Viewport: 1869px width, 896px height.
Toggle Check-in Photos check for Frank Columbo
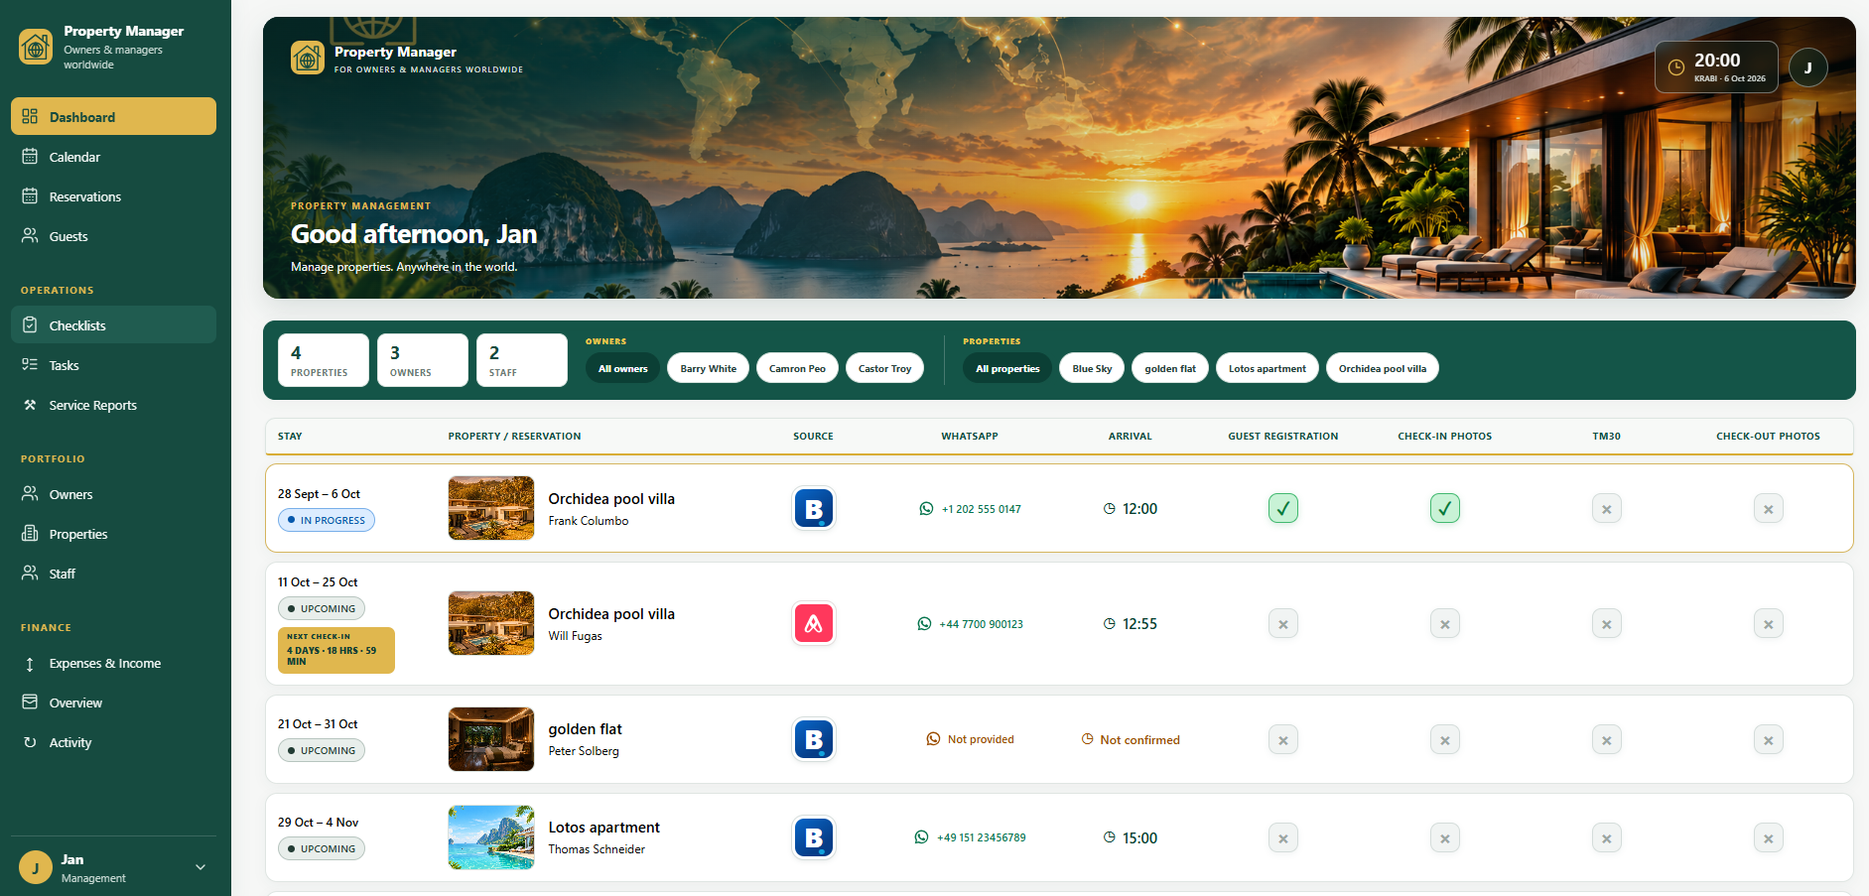click(x=1445, y=509)
